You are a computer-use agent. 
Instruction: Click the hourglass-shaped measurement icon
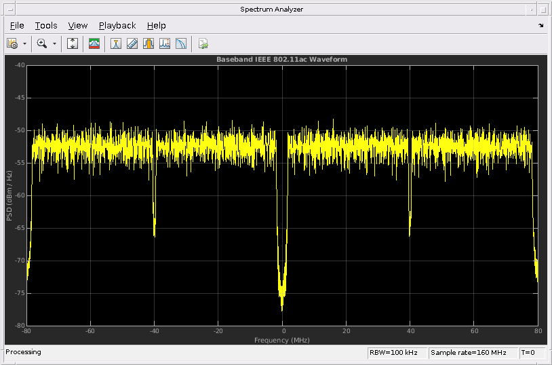pyautogui.click(x=116, y=43)
